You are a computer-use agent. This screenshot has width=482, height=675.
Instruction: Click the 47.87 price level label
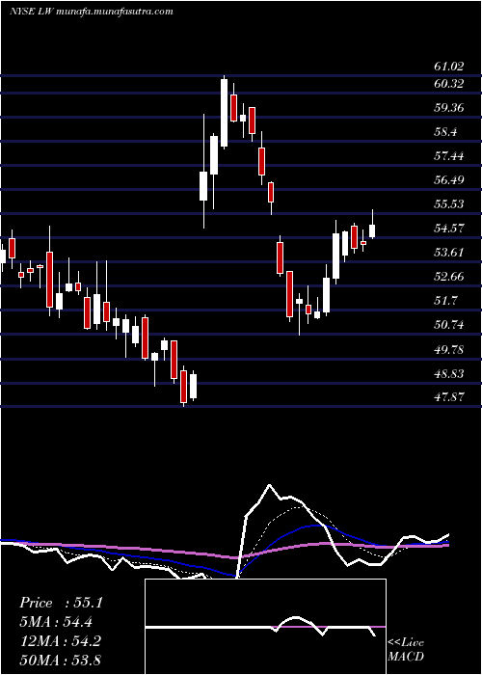click(449, 397)
